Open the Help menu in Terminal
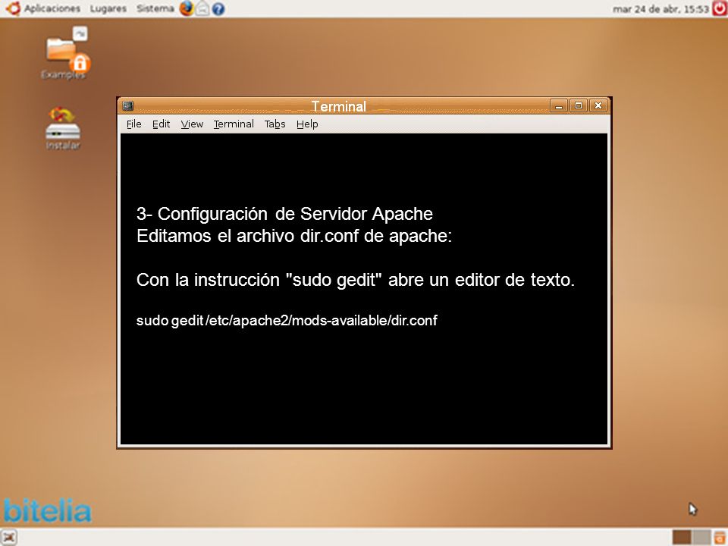This screenshot has height=546, width=728. (307, 124)
